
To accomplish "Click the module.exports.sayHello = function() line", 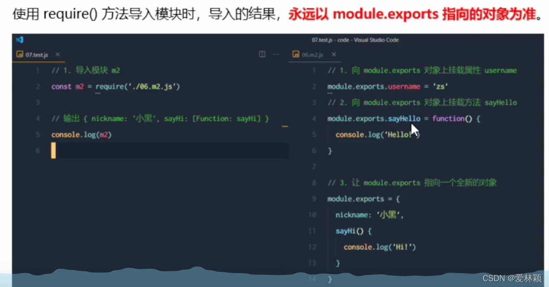I will point(404,118).
